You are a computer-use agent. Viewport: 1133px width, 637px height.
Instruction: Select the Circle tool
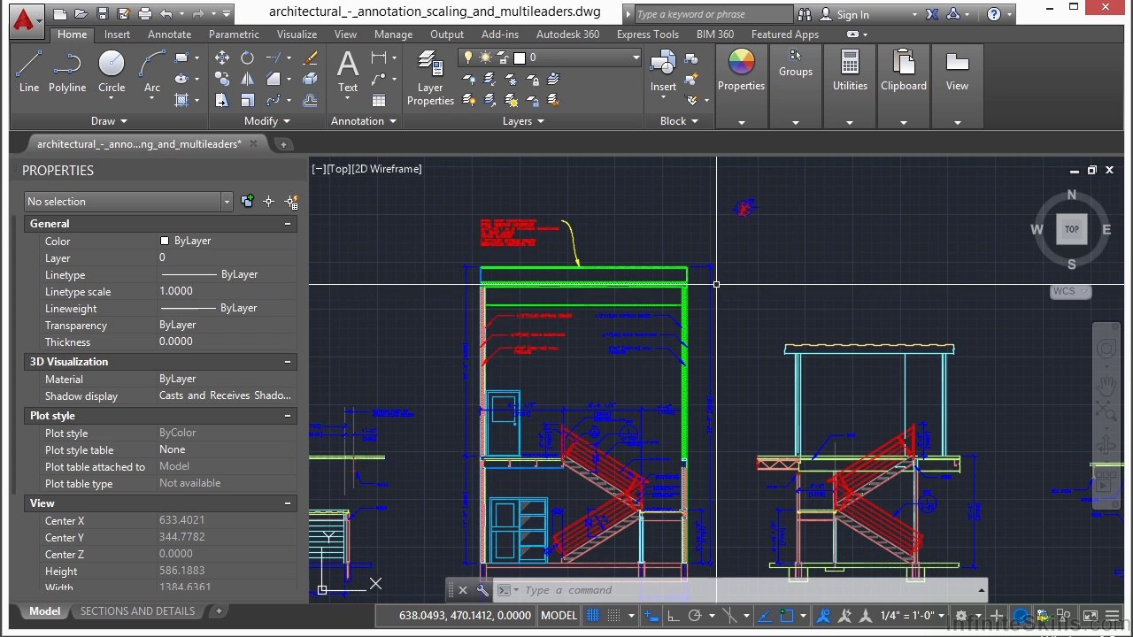tap(112, 71)
